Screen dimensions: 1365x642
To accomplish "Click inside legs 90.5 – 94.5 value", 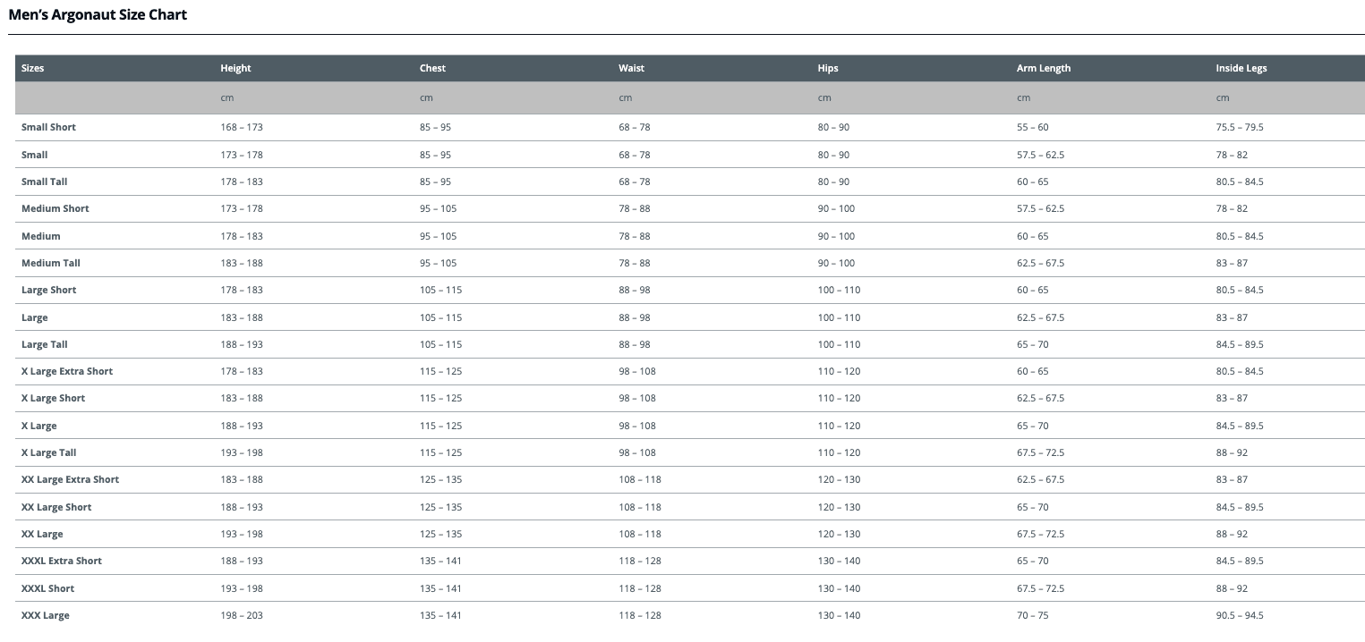I will (x=1240, y=615).
